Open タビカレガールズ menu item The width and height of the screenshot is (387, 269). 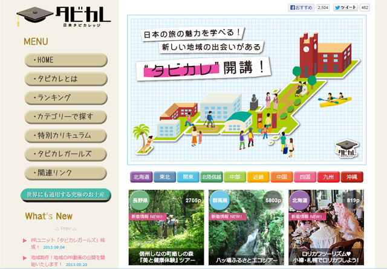click(x=66, y=154)
